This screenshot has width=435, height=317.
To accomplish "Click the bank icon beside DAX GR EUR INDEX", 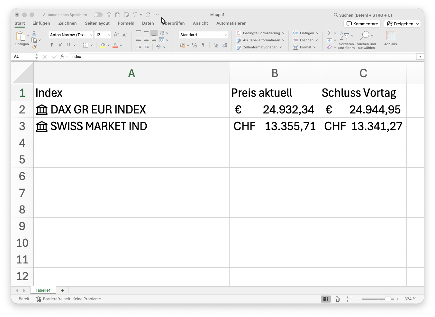I will (42, 110).
